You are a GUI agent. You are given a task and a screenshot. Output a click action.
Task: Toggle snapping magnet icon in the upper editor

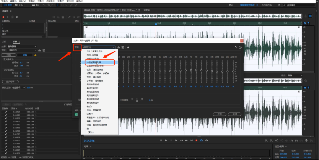tap(305, 23)
